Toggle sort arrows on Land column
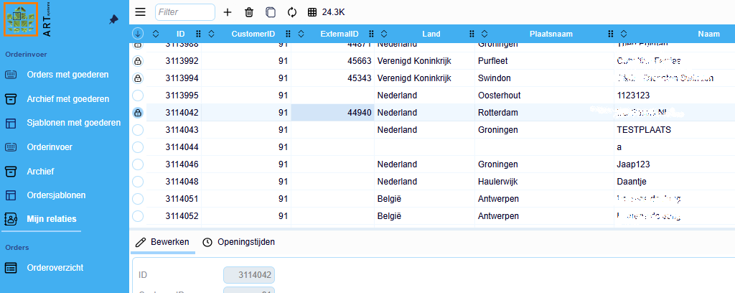The width and height of the screenshot is (735, 293). 384,34
